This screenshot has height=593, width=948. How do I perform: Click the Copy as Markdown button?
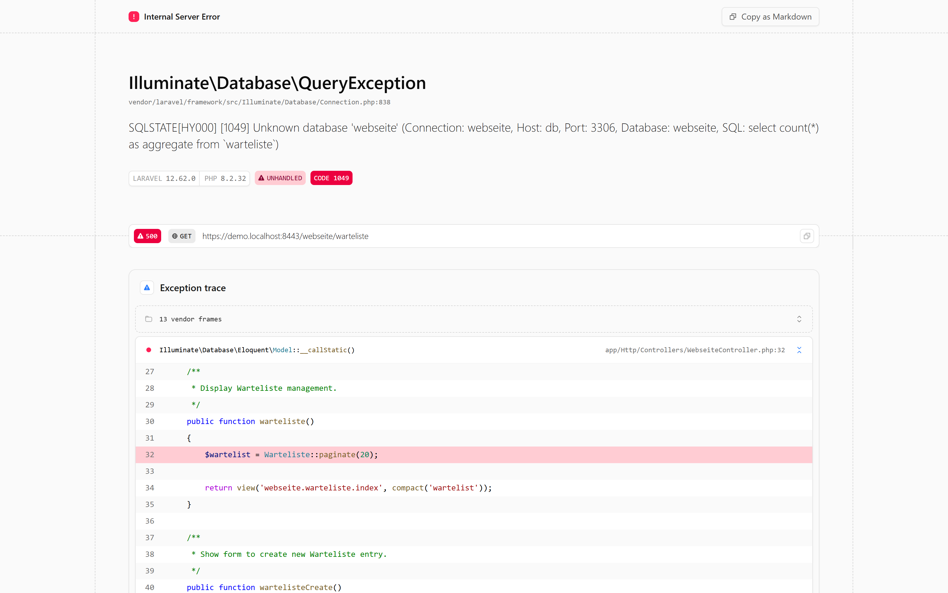click(x=770, y=17)
